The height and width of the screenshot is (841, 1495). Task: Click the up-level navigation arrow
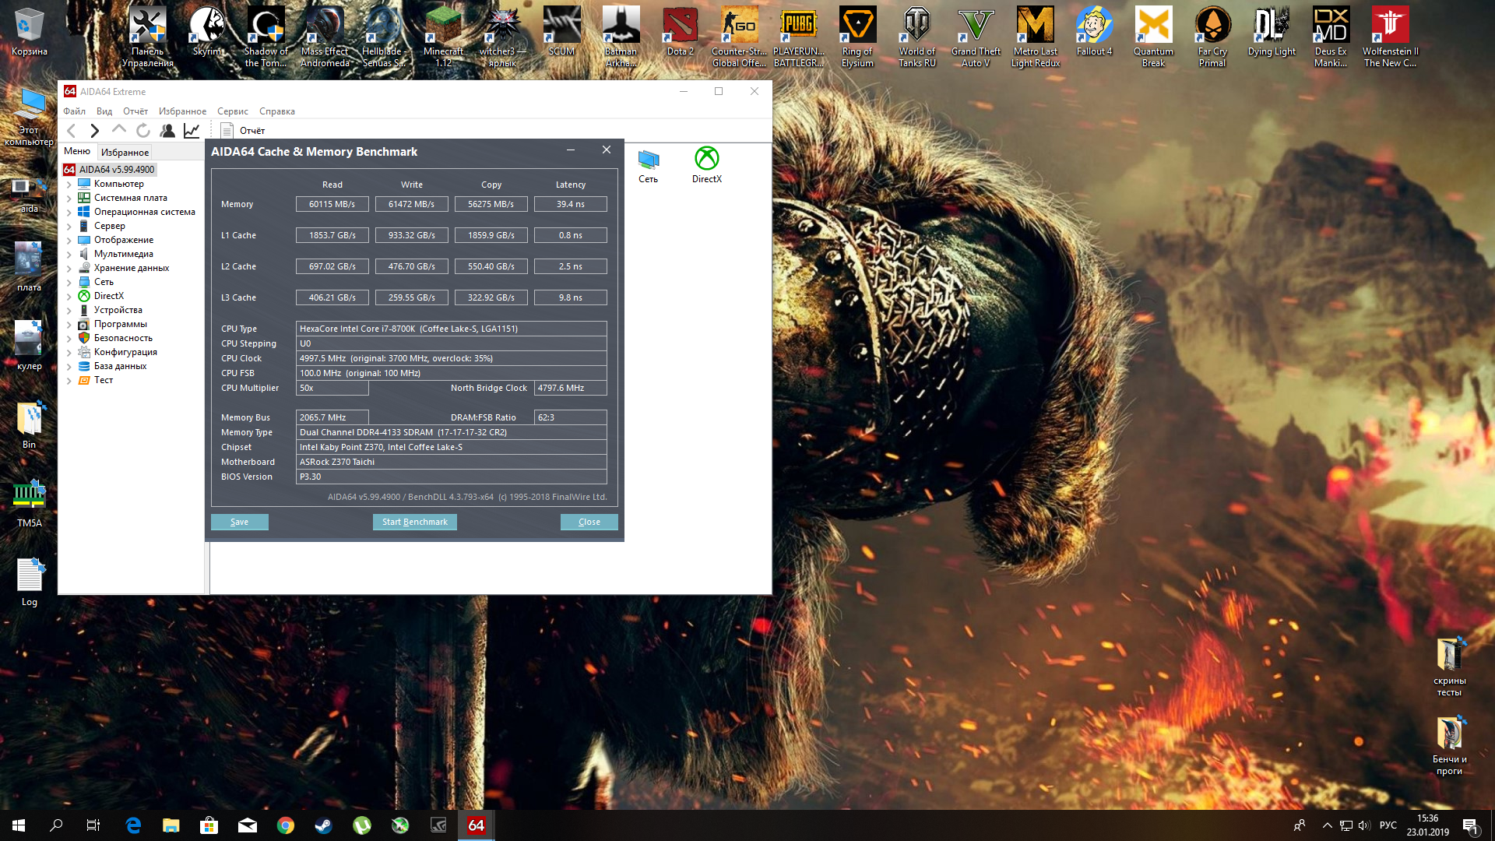pyautogui.click(x=119, y=131)
